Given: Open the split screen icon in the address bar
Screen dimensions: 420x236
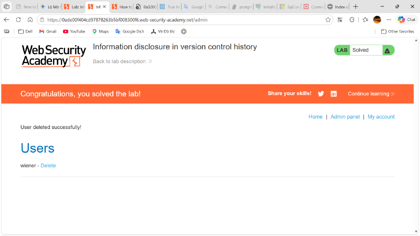Looking at the screenshot, I should (340, 19).
